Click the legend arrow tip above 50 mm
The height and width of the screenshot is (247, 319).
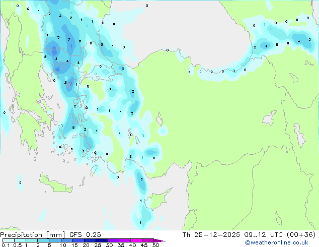pos(159,241)
